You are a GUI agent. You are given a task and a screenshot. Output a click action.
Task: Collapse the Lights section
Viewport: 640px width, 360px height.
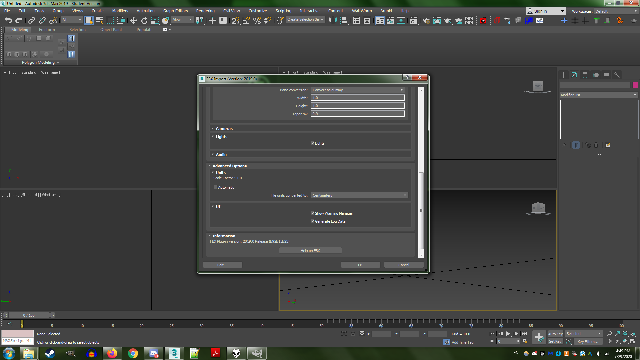pyautogui.click(x=213, y=136)
